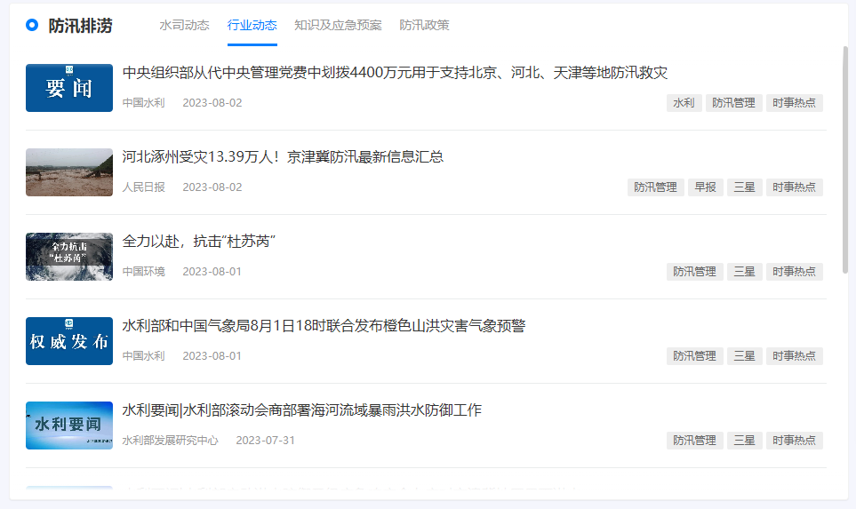Open article 全力以赴，抗击"杜苏芮"

pos(199,241)
